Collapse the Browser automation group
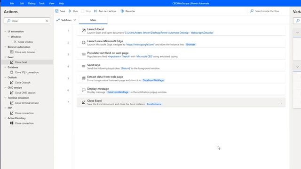 point(5,47)
